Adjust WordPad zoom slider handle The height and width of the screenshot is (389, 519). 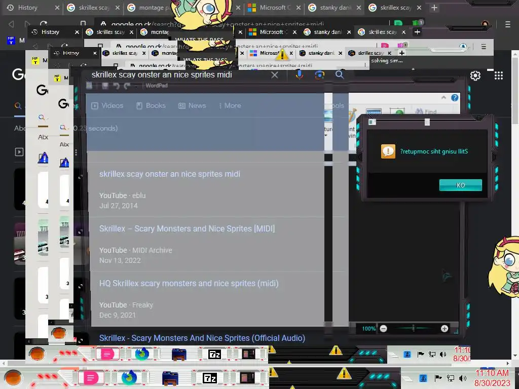pyautogui.click(x=414, y=328)
